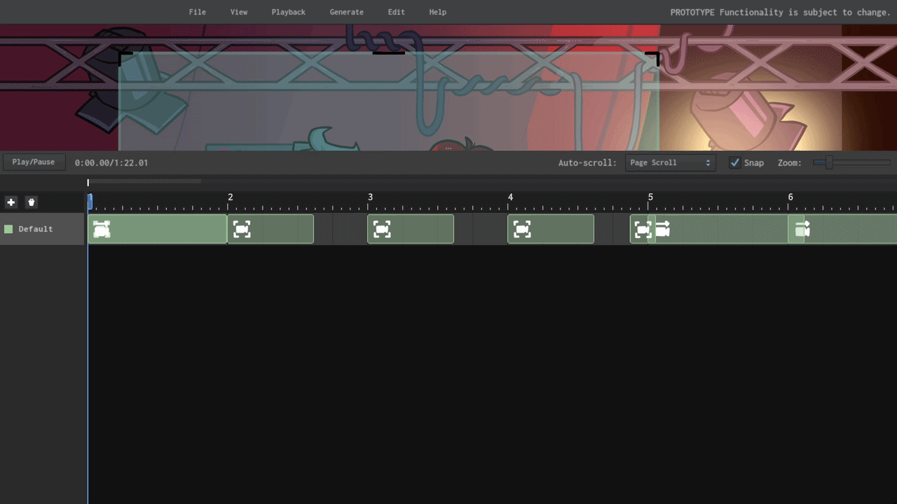The image size is (897, 504).
Task: Select the camera move event at beat 5
Action: click(x=663, y=229)
